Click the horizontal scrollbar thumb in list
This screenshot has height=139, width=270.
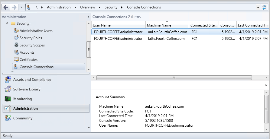(174, 77)
